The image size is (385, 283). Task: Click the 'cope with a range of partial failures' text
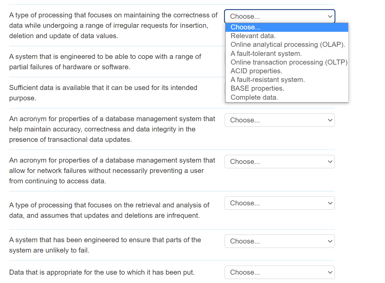click(105, 62)
